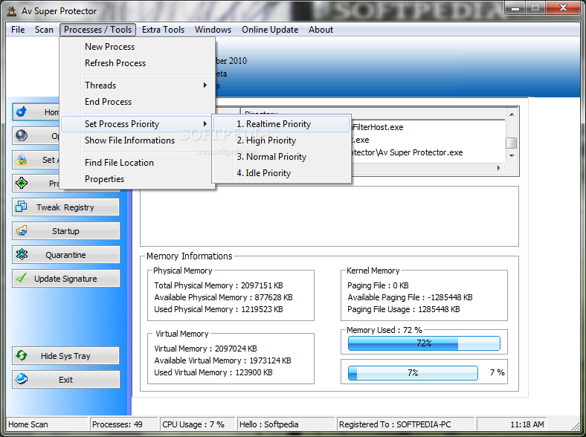Click the green crosshair target icon
This screenshot has height=437, width=586.
click(x=22, y=183)
